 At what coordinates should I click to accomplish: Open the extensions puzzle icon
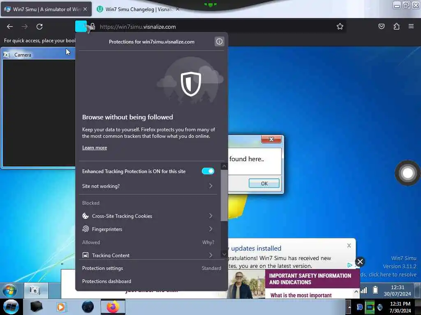pyautogui.click(x=396, y=26)
